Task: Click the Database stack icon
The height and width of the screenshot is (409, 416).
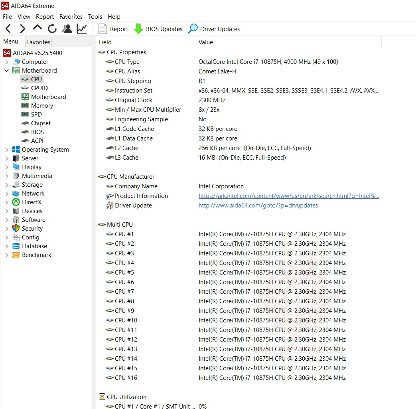Action: click(16, 246)
